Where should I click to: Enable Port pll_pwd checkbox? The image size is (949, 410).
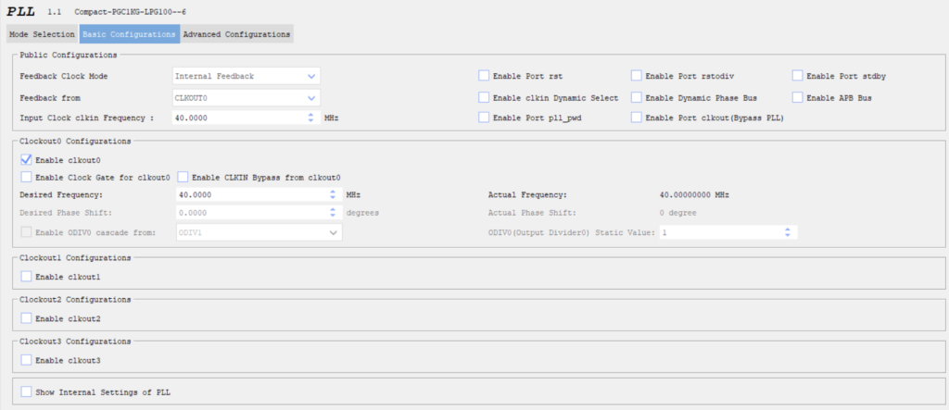(x=484, y=118)
